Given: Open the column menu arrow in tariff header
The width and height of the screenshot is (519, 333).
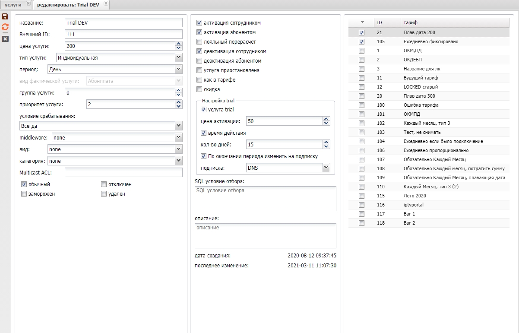Looking at the screenshot, I should pos(362,22).
